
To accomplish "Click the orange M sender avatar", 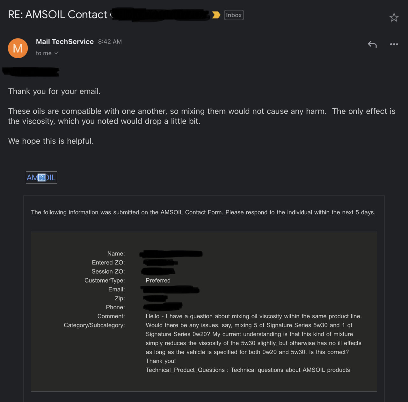I will [x=18, y=48].
